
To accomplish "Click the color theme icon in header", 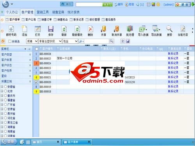I will [x=153, y=5].
